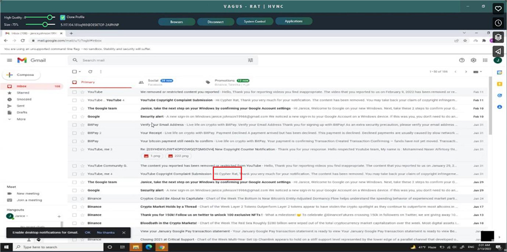Open System Control in Vagus RAT
This screenshot has height=252, width=507.
click(255, 21)
